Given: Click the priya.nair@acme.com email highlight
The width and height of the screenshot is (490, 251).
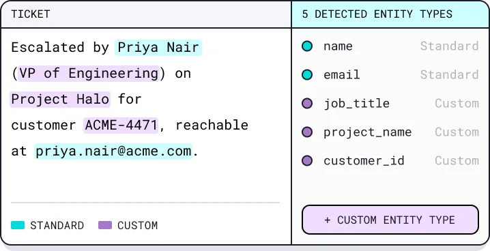Looking at the screenshot, I should coord(113,151).
